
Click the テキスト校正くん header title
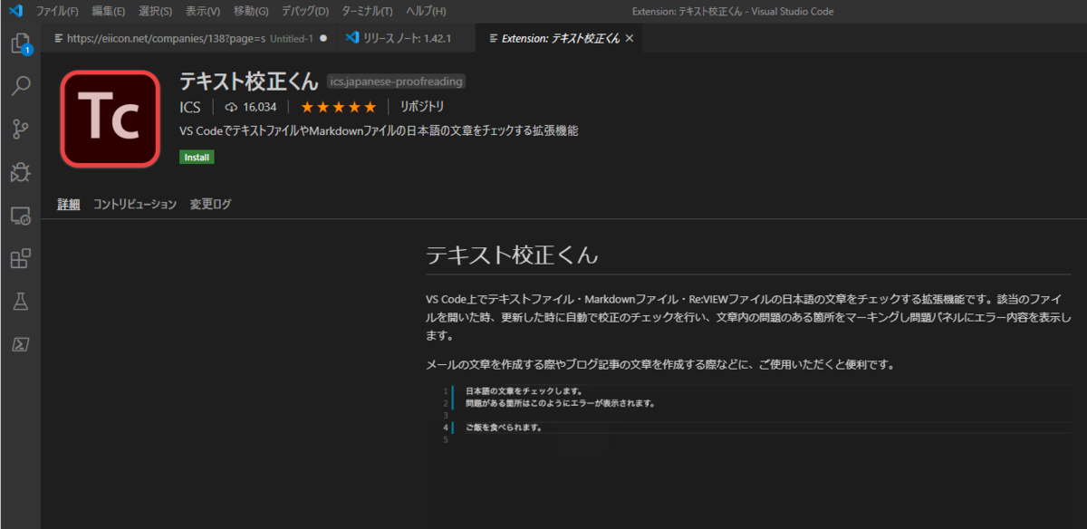point(248,82)
